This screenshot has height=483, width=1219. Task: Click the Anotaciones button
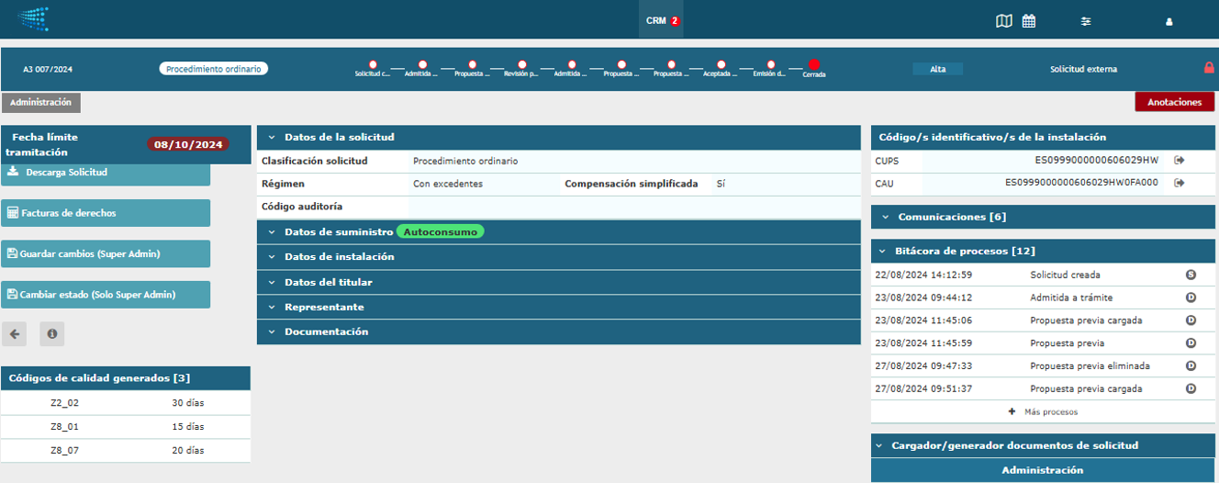(x=1174, y=103)
